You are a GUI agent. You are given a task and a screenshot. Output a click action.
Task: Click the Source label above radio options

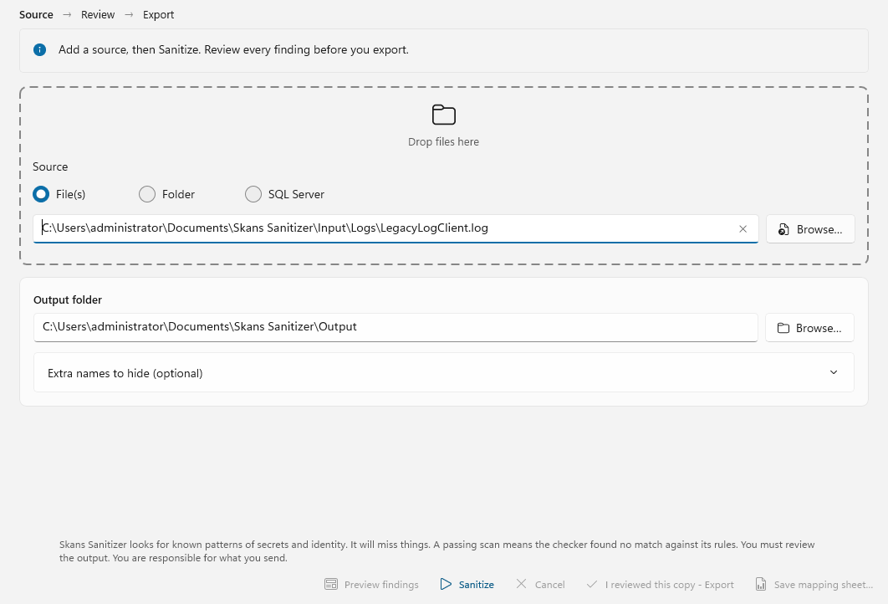[x=50, y=166]
